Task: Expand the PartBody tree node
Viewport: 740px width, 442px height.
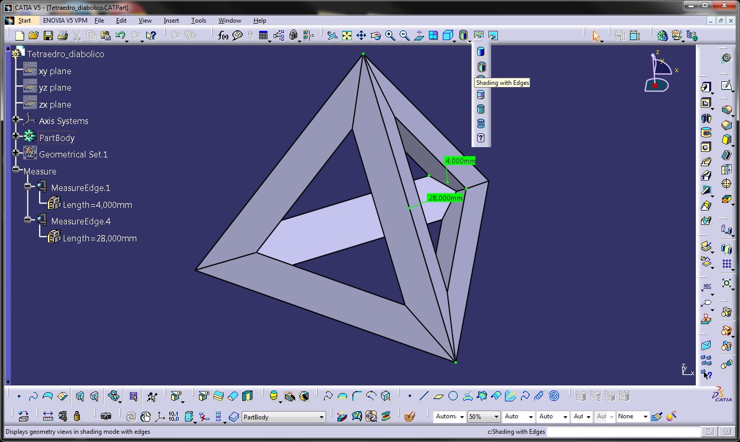Action: (16, 136)
